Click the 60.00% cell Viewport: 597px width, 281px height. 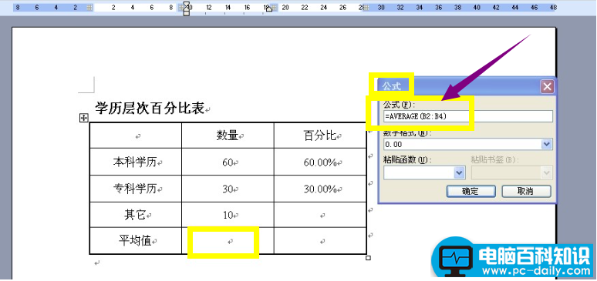(x=320, y=162)
